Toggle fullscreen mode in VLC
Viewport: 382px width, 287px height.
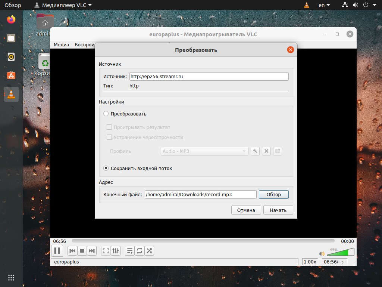[106, 251]
